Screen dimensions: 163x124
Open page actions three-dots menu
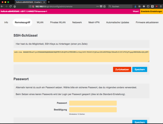click(x=98, y=7)
